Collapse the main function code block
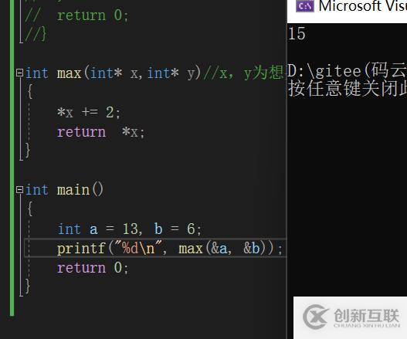The width and height of the screenshot is (407, 339). (x=19, y=190)
